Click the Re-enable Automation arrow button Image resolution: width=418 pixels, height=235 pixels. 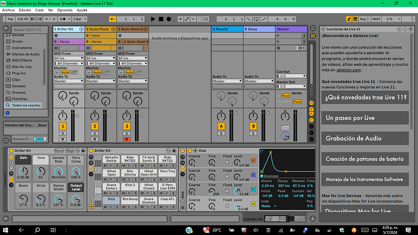pyautogui.click(x=193, y=19)
